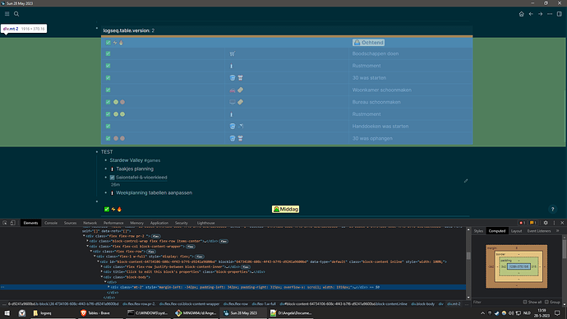Image resolution: width=567 pixels, height=319 pixels.
Task: Select div.block-body in breadcrumb bar
Action: click(422, 304)
